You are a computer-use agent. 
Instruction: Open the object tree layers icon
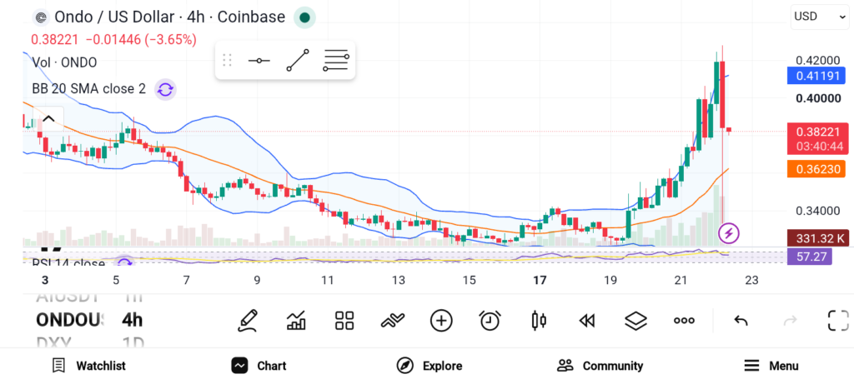click(x=635, y=321)
